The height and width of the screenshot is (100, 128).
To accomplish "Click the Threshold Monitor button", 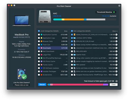I will click(106, 12).
